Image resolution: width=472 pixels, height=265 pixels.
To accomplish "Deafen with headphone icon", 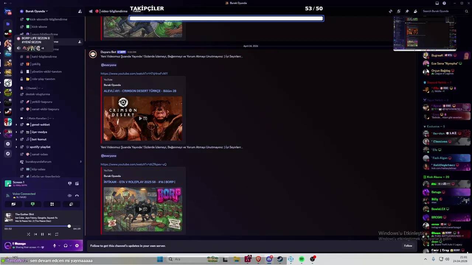I will pos(66,245).
